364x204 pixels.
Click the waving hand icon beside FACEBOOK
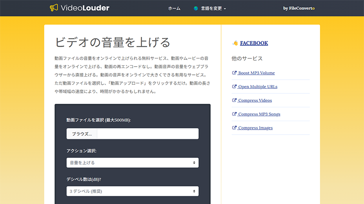coord(235,43)
